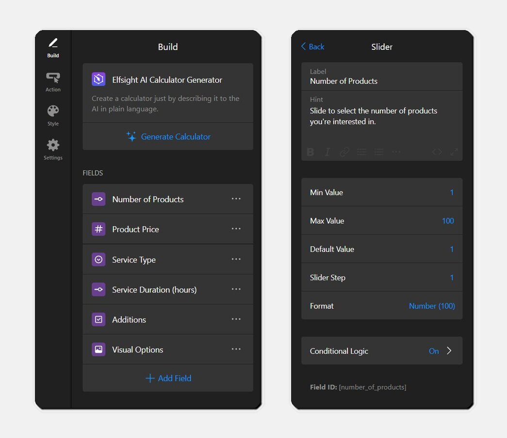Toggle bold formatting in Hint editor
Screen dimensions: 507x438
click(311, 152)
